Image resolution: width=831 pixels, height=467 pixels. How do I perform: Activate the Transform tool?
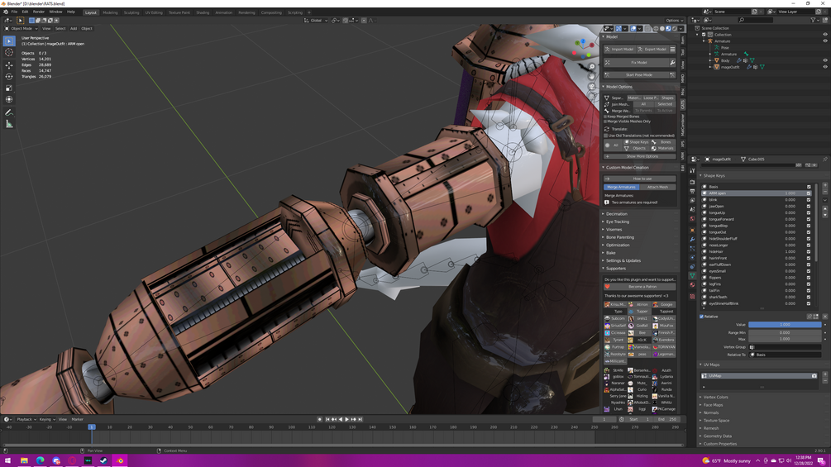(9, 99)
